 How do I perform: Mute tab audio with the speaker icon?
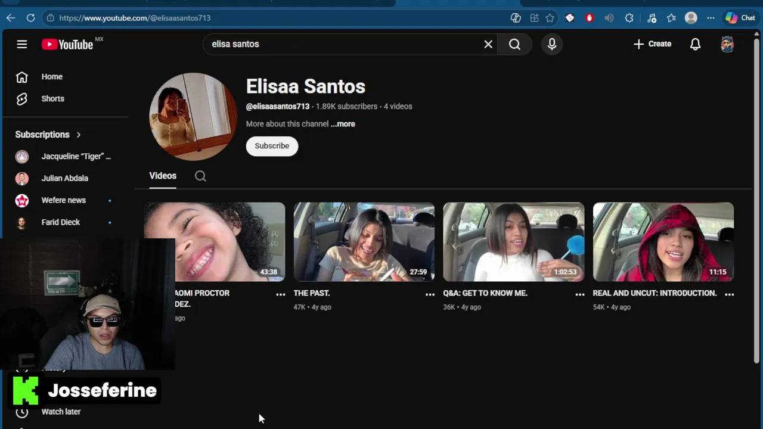click(609, 18)
